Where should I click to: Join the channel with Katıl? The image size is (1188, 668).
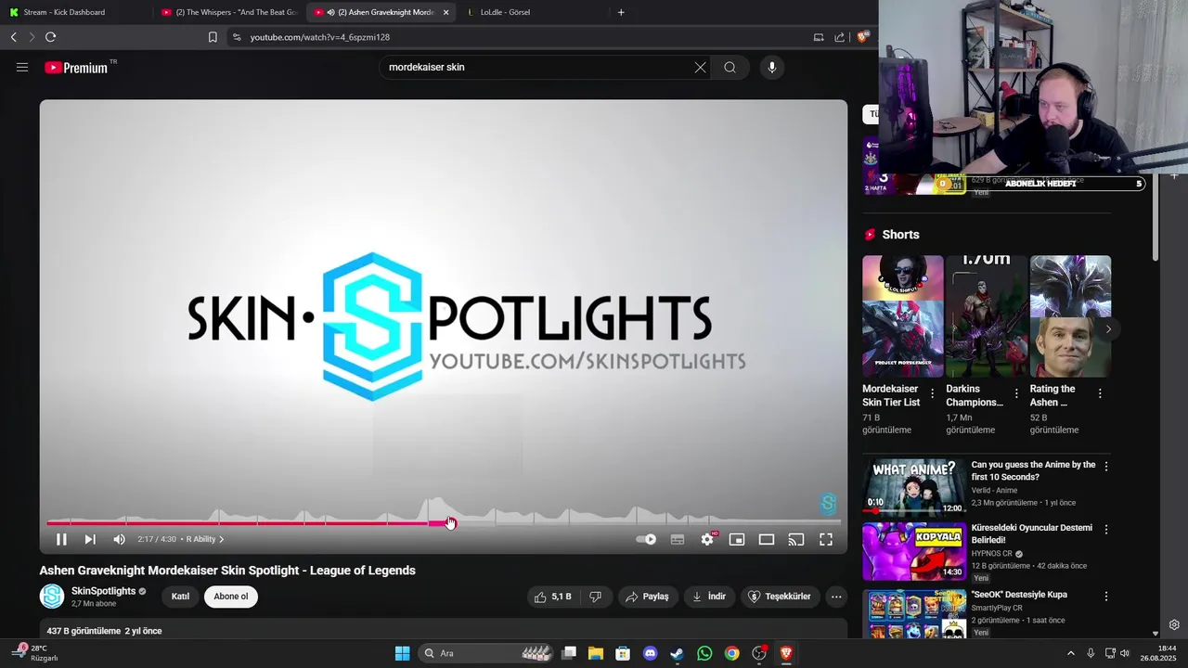point(180,597)
